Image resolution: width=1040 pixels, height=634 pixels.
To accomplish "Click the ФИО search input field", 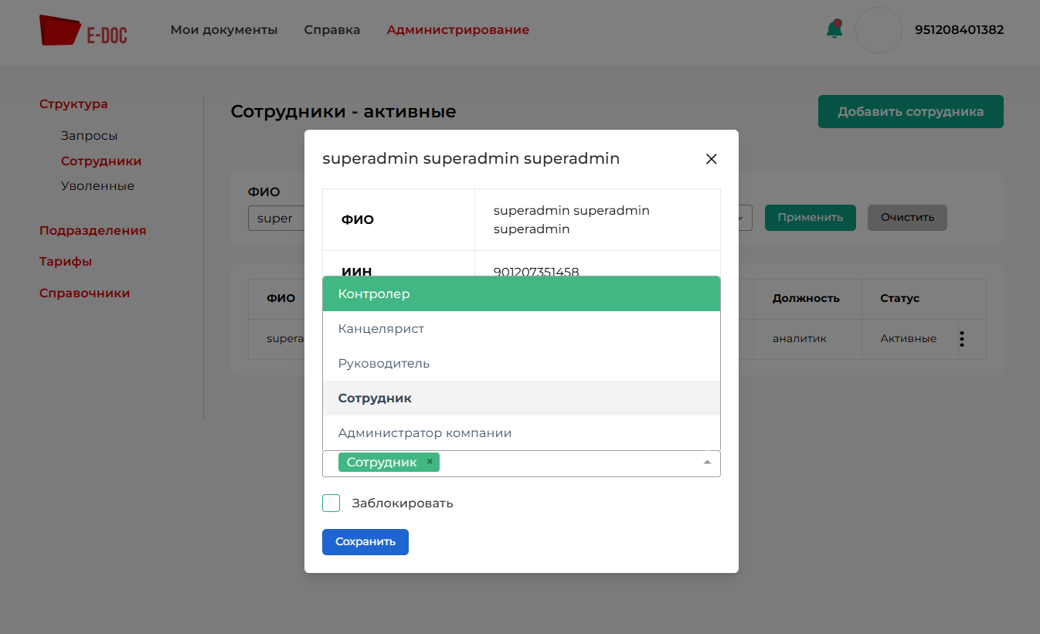I will click(277, 219).
